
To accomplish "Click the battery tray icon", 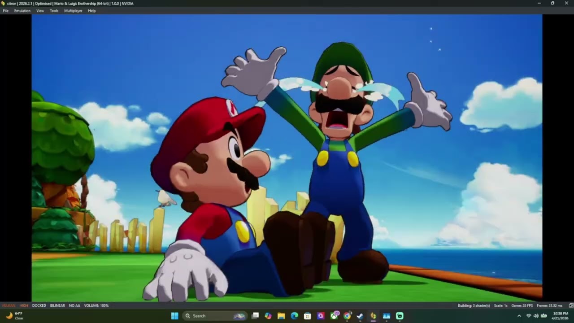I will pyautogui.click(x=544, y=316).
